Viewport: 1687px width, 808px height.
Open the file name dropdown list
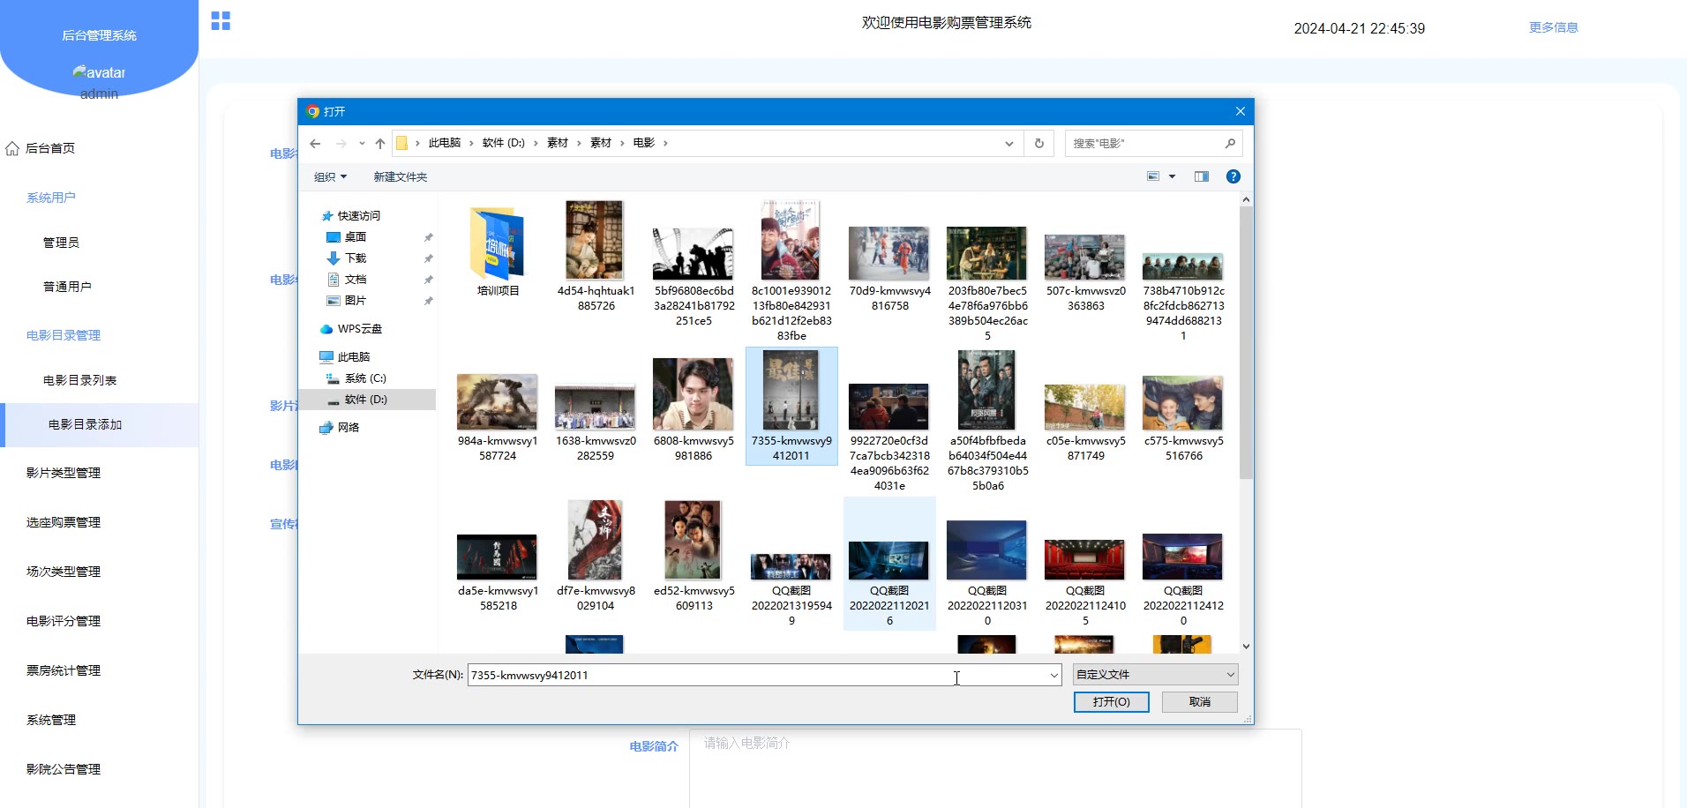1053,676
